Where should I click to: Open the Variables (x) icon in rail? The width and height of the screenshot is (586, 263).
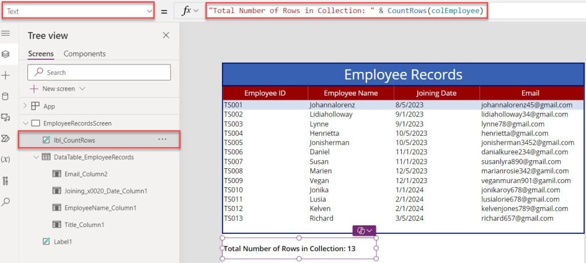[6, 159]
